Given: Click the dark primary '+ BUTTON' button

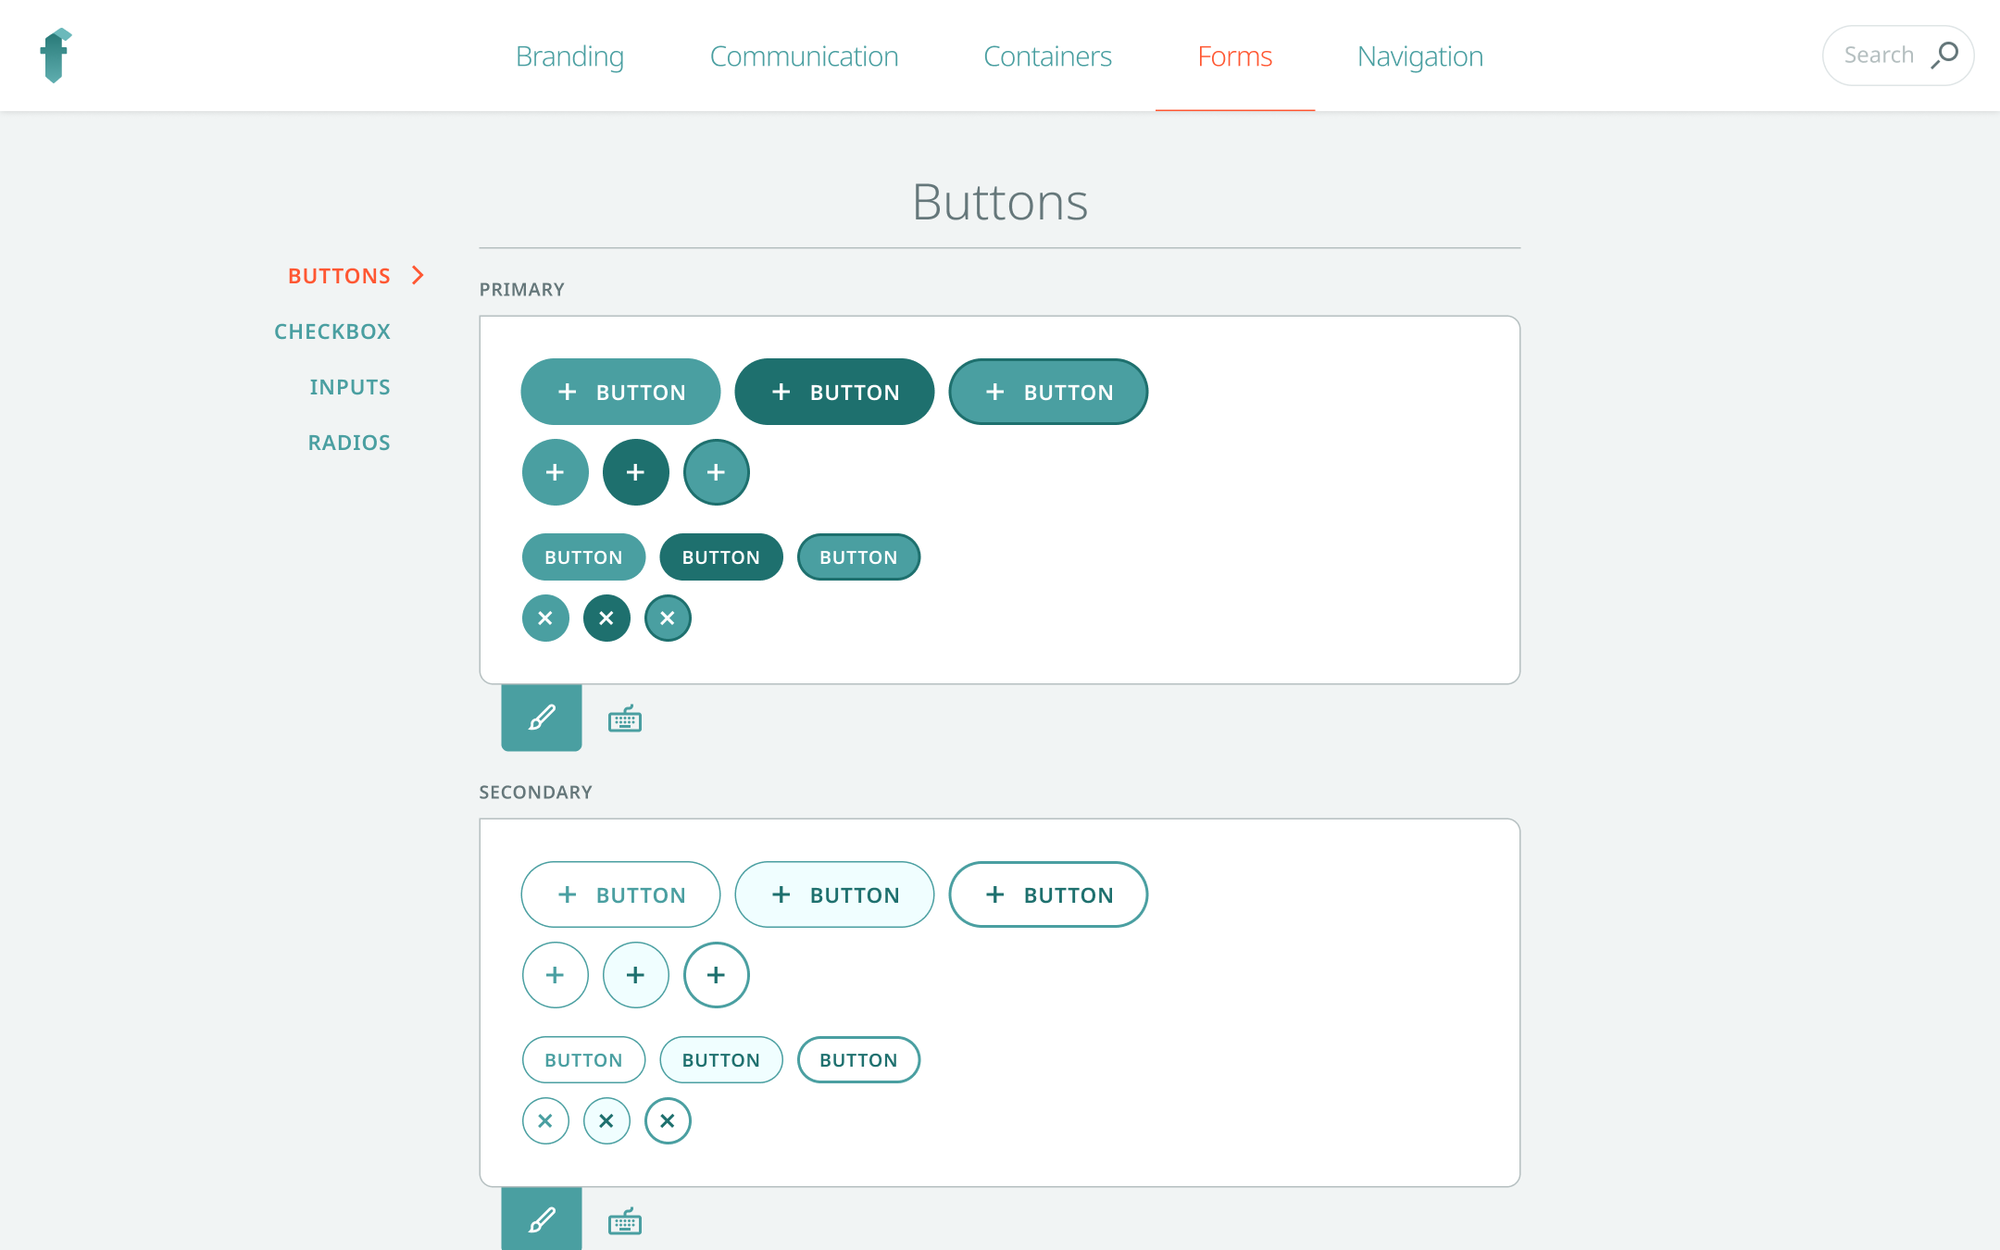Looking at the screenshot, I should click(834, 392).
